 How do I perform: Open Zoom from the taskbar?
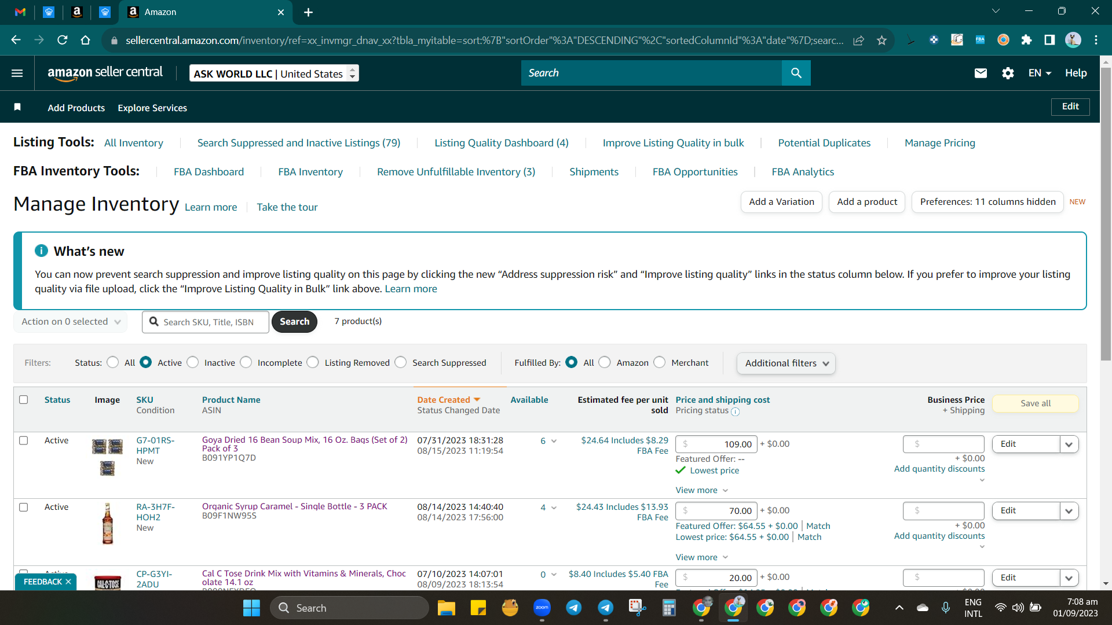pyautogui.click(x=542, y=608)
